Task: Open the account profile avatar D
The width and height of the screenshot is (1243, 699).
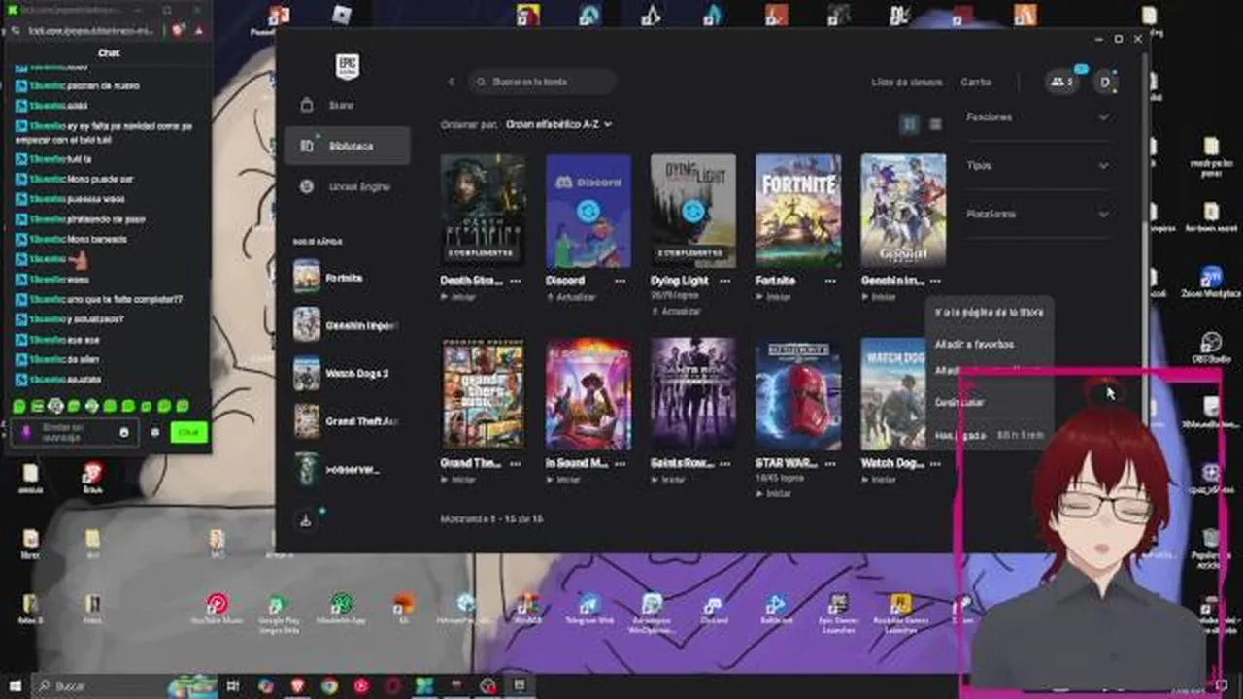Action: tap(1104, 83)
